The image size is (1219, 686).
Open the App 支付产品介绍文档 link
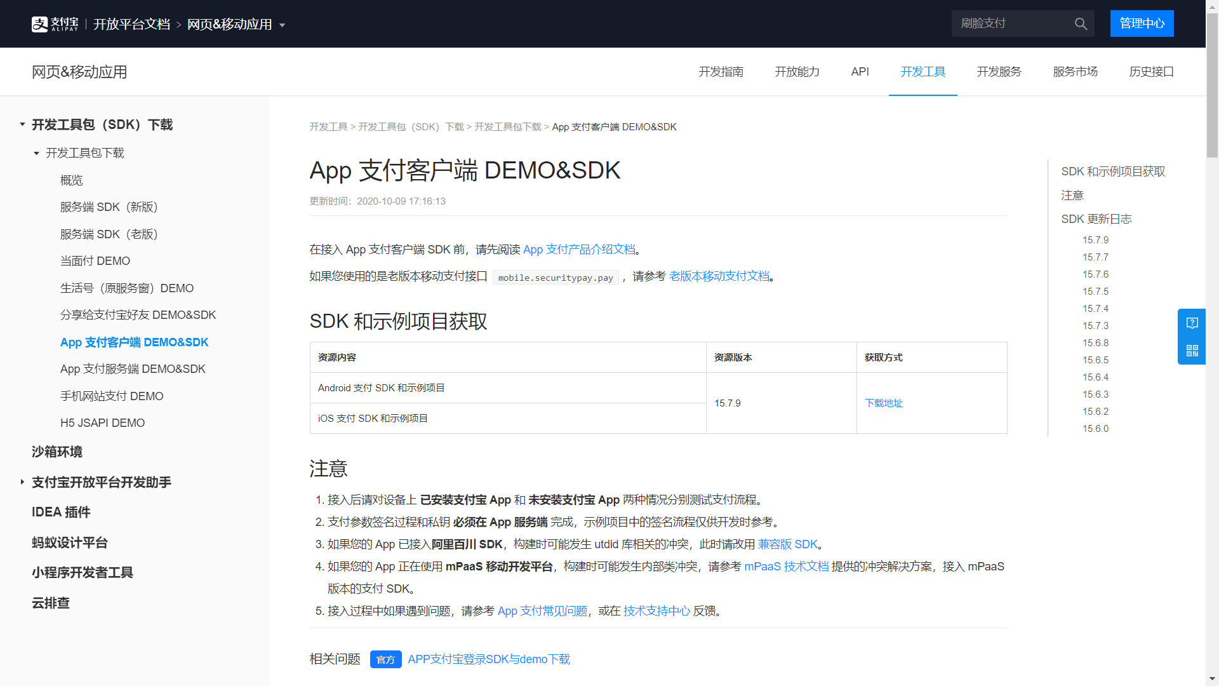point(579,250)
